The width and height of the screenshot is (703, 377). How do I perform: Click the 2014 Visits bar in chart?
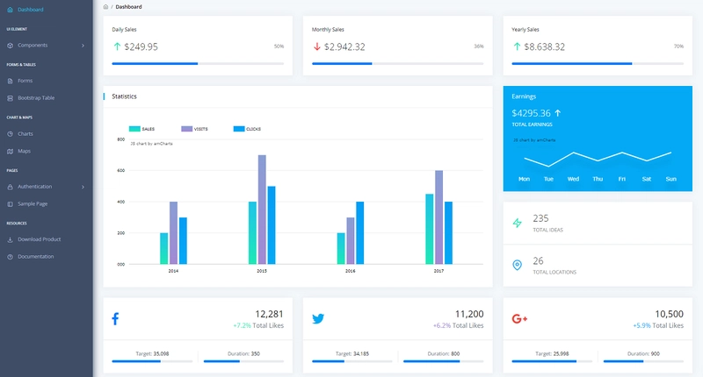point(173,232)
